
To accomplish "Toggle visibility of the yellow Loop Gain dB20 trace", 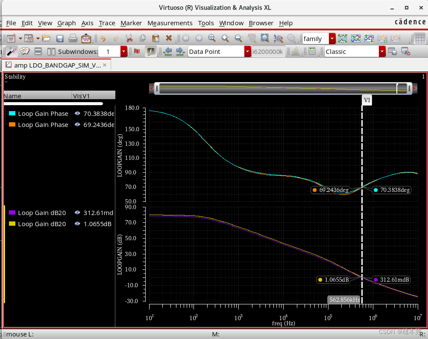I will (x=77, y=224).
